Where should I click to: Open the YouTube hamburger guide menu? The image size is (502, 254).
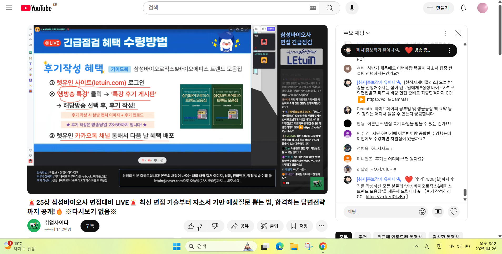click(9, 8)
